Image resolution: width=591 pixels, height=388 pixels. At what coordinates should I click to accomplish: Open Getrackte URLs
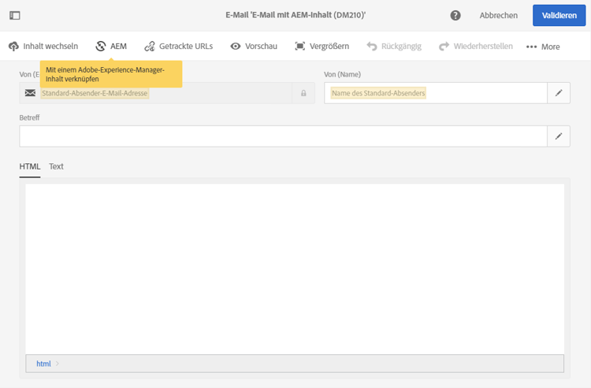coord(179,46)
